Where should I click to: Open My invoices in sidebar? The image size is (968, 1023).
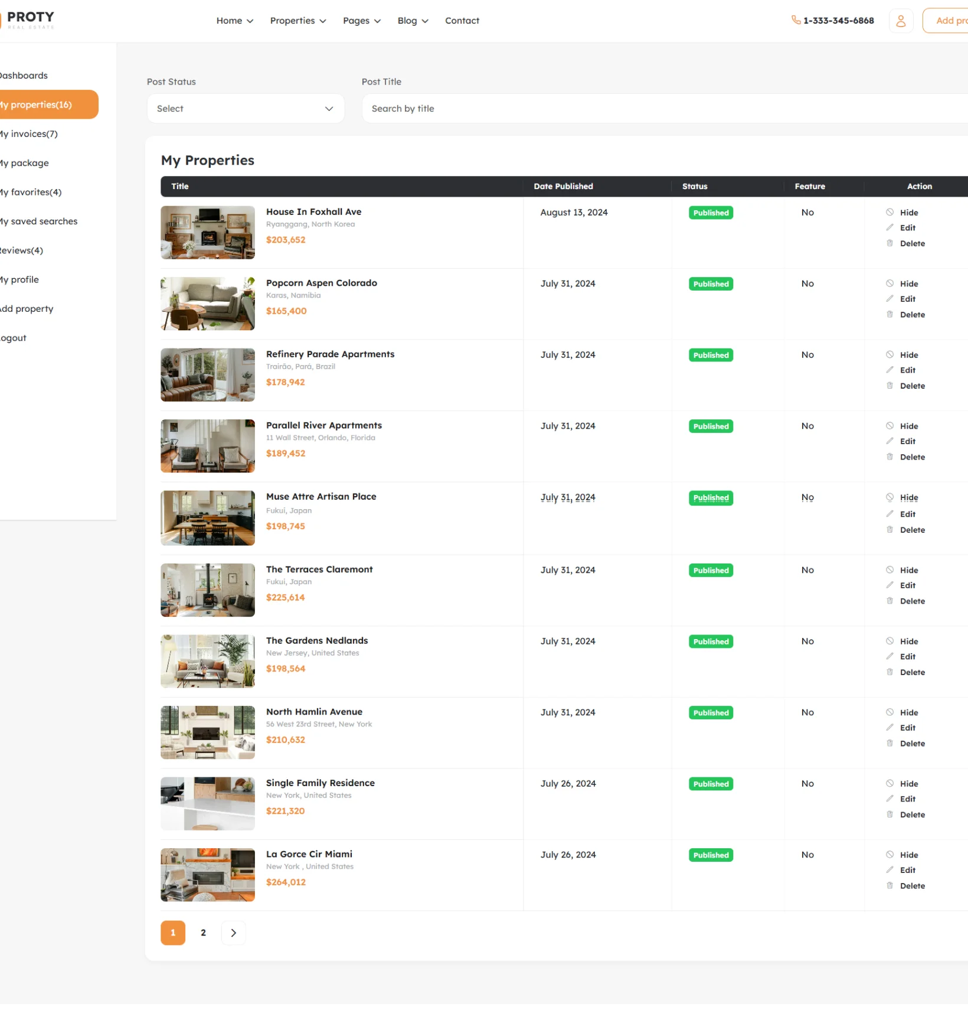[30, 134]
